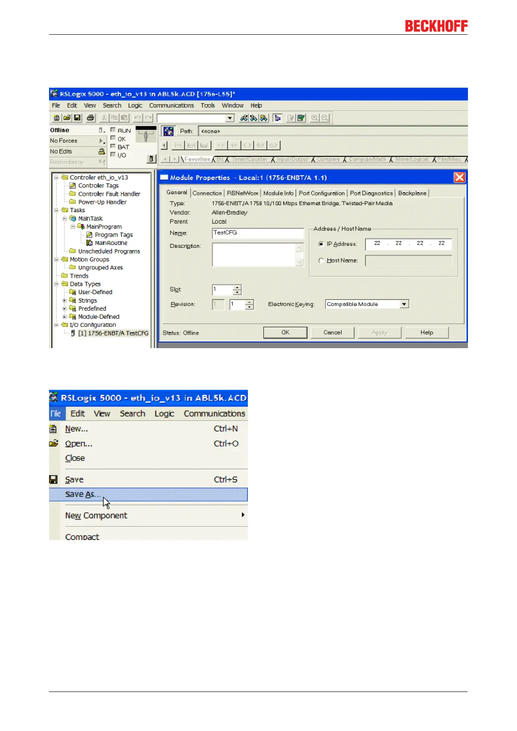Click the Save diskette toolbar icon
This screenshot has width=517, height=731.
[77, 118]
